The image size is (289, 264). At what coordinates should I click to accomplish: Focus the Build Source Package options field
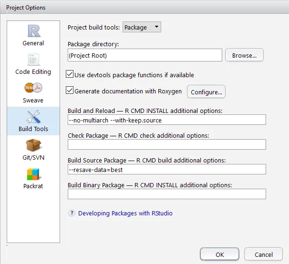click(167, 169)
